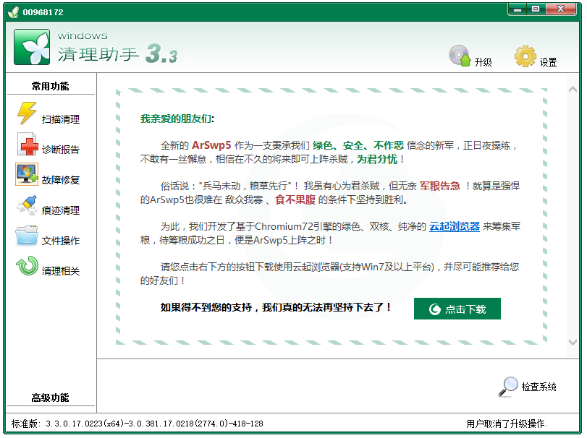587x438 pixels.
Task: Click the 升级 text label
Action: (x=483, y=62)
